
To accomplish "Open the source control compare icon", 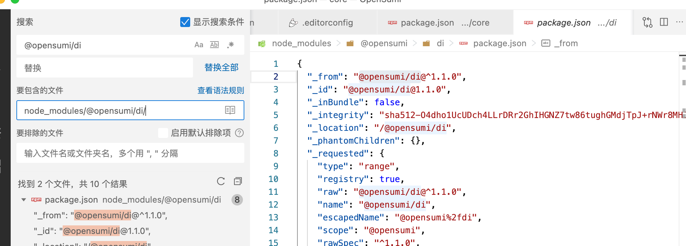I will (648, 22).
